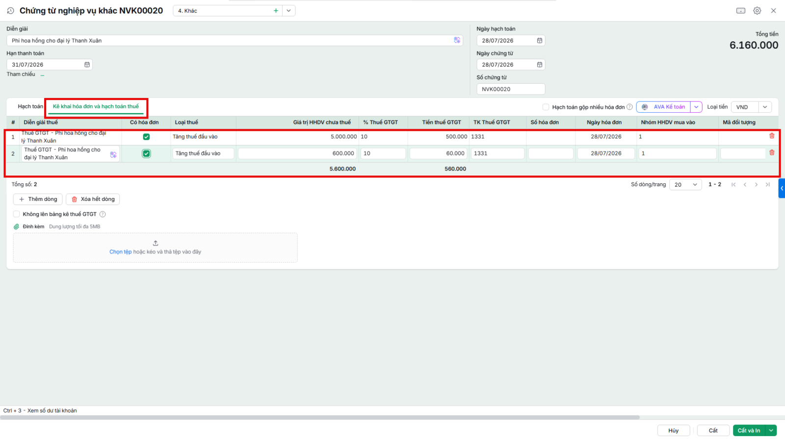This screenshot has height=441, width=785.
Task: Open the calendar for Hạn thanh toán
Action: tap(87, 65)
